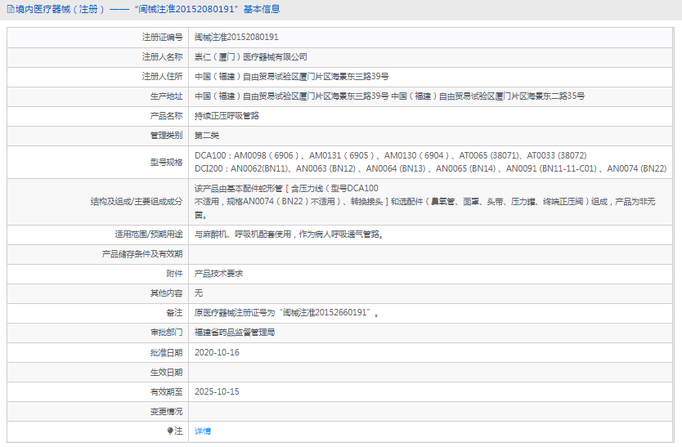Click the 备注 original certificate number text
Image resolution: width=682 pixels, height=447 pixels.
(x=286, y=313)
